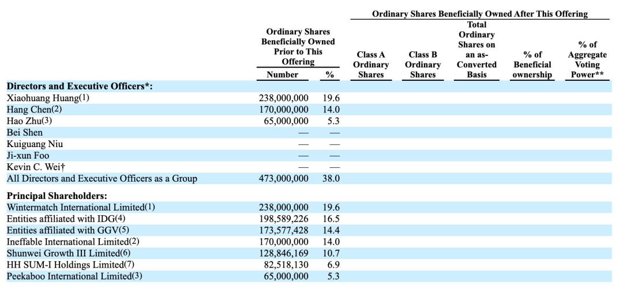The image size is (623, 289).
Task: Click 'Wintermatch International Limited(1)'
Action: coord(81,207)
